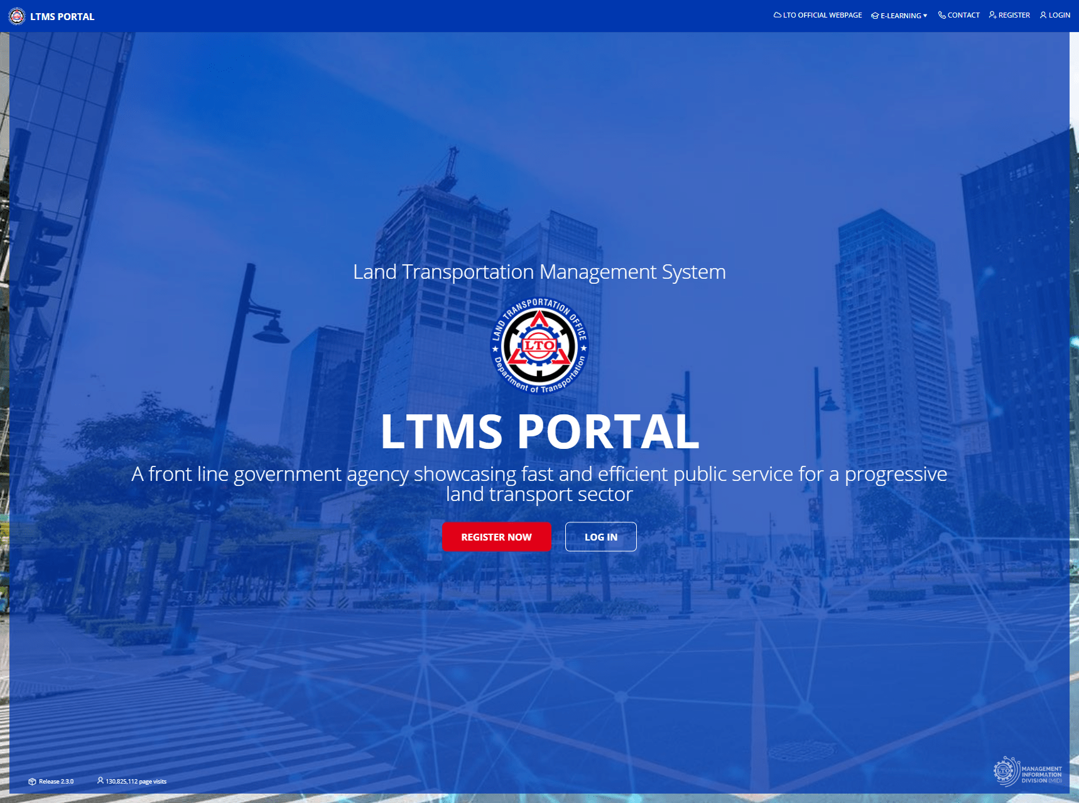Click the Release 2.3.0 label
This screenshot has width=1079, height=803.
pyautogui.click(x=56, y=781)
